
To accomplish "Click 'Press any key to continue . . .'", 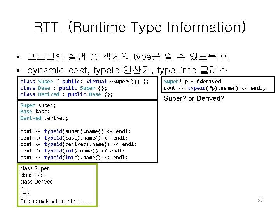I will (56, 201).
